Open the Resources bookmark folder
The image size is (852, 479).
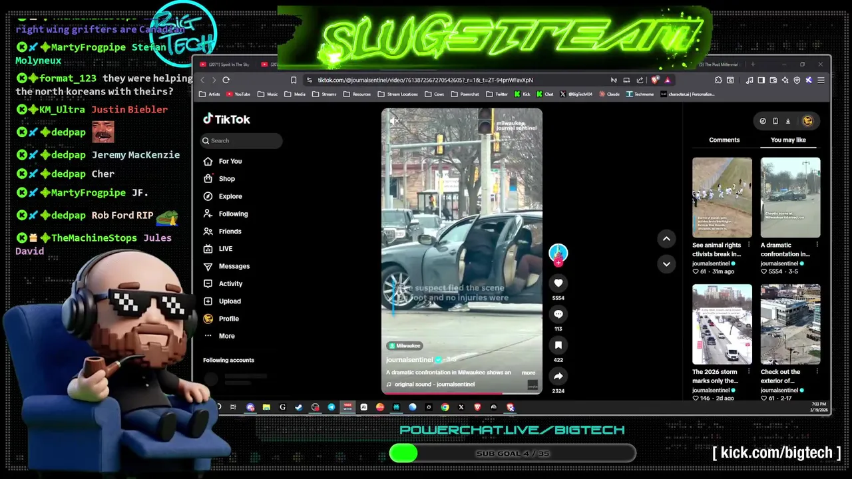pos(357,94)
